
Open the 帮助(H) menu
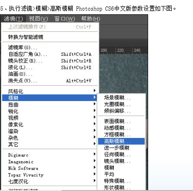coord(91,19)
